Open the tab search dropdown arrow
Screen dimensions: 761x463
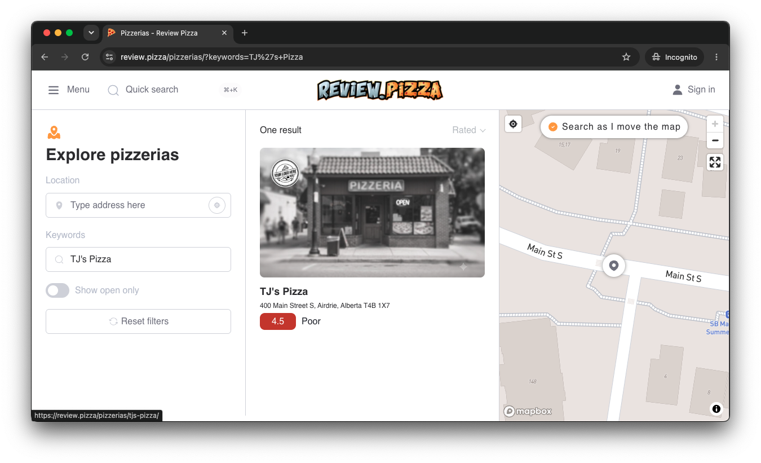(91, 33)
